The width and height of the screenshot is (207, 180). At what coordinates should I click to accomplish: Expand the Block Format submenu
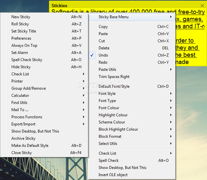pyautogui.click(x=132, y=136)
